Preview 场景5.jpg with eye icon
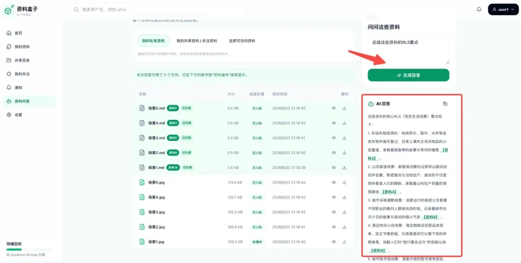The width and height of the screenshot is (521, 263). pyautogui.click(x=334, y=182)
